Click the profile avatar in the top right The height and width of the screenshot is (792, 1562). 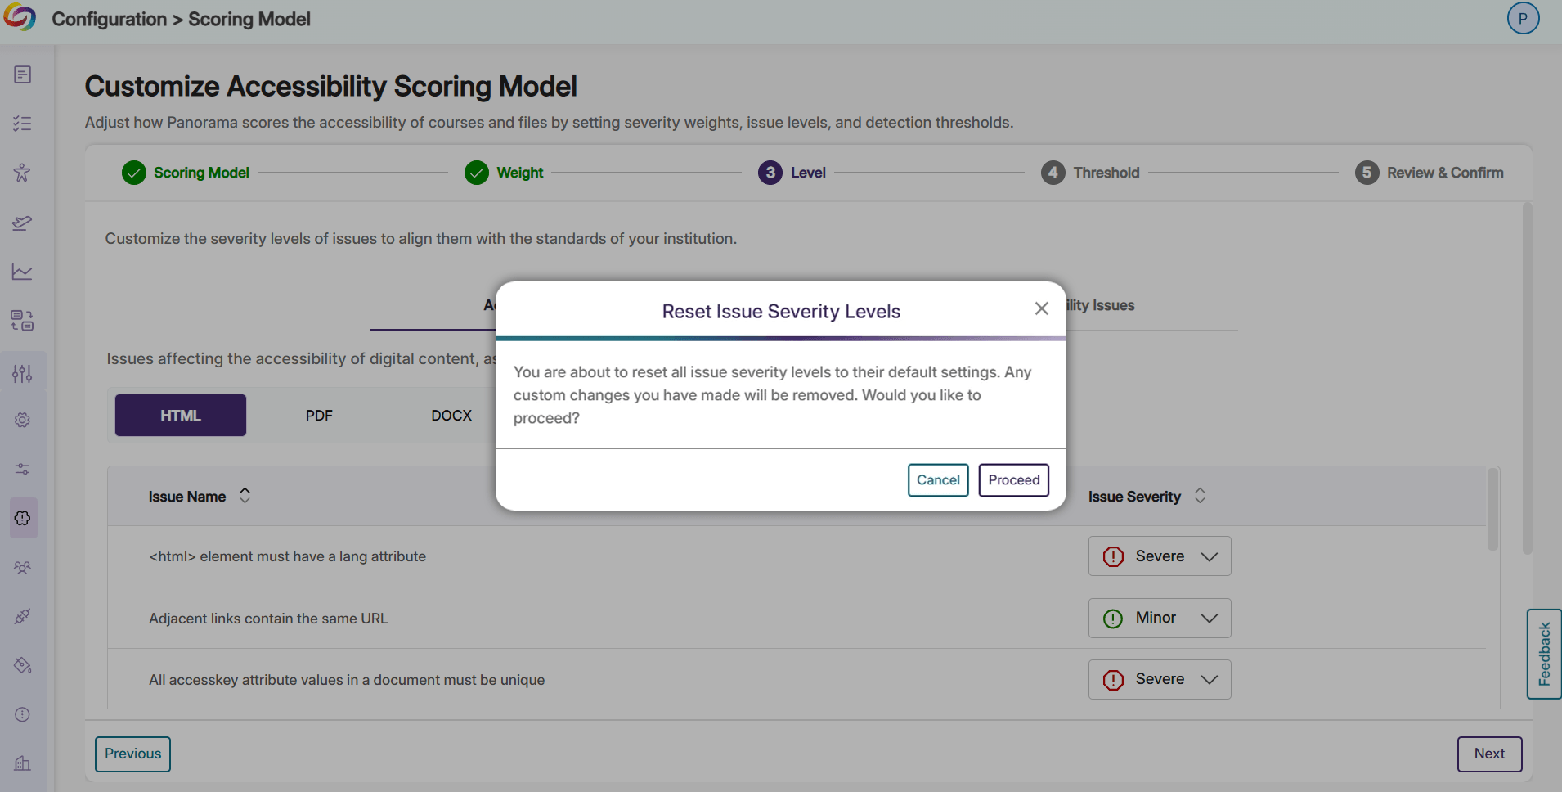[1523, 17]
